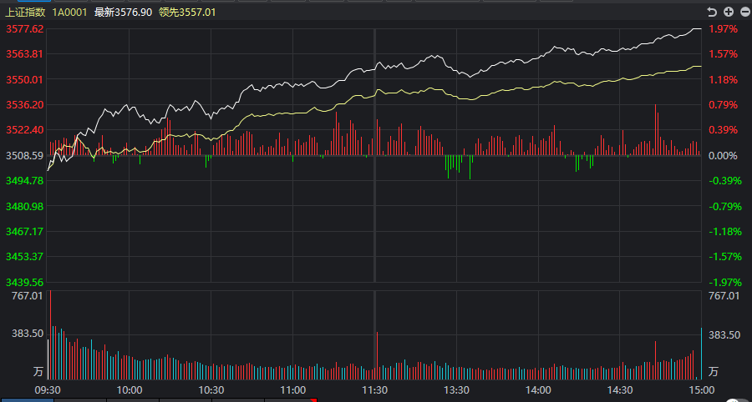Click the tall opening volume bar at 09:30
Viewport: 752px width, 402px height.
pyautogui.click(x=50, y=334)
